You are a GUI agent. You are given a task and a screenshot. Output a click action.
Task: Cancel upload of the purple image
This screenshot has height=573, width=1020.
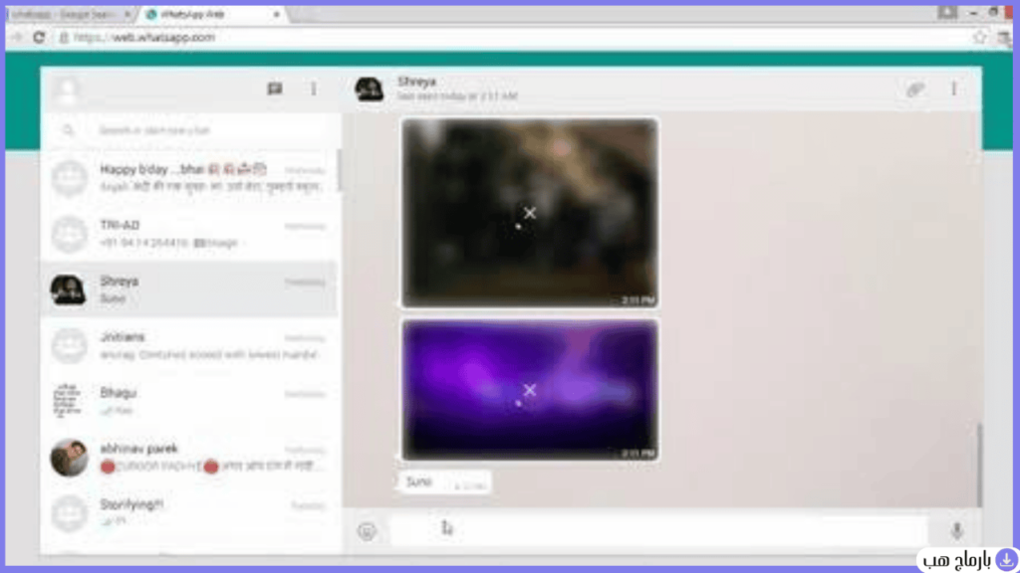(530, 390)
